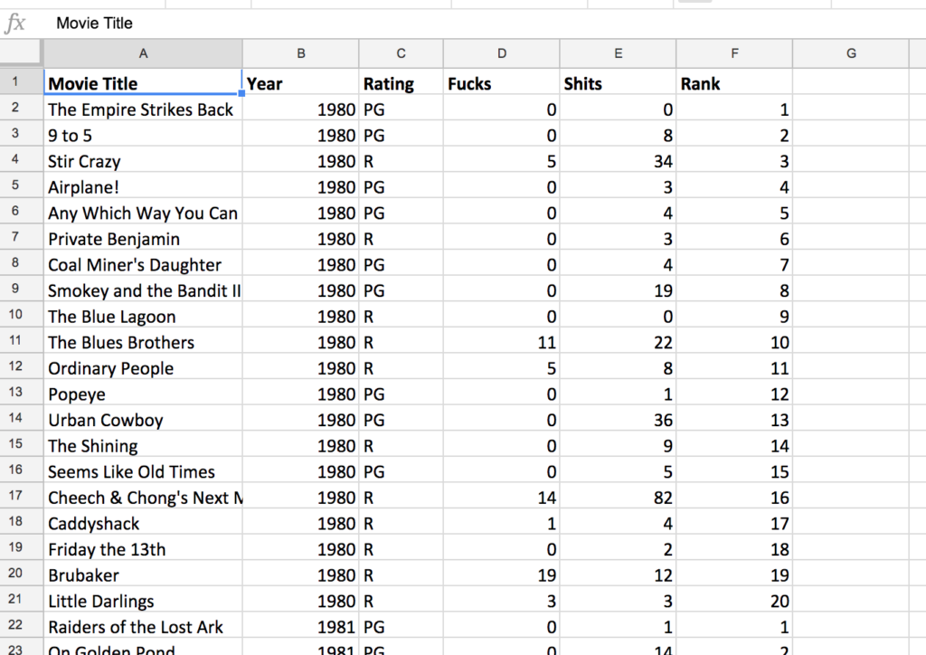Select all cells via the corner box
Image resolution: width=926 pixels, height=655 pixels.
click(x=22, y=53)
